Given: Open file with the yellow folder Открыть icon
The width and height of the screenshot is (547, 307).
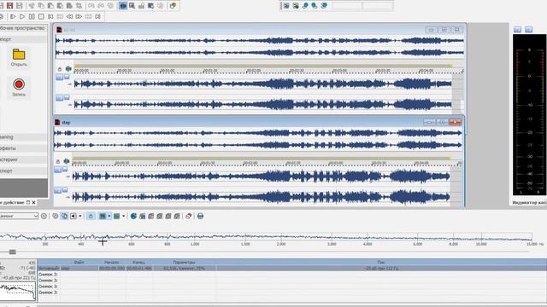Looking at the screenshot, I should [x=19, y=58].
